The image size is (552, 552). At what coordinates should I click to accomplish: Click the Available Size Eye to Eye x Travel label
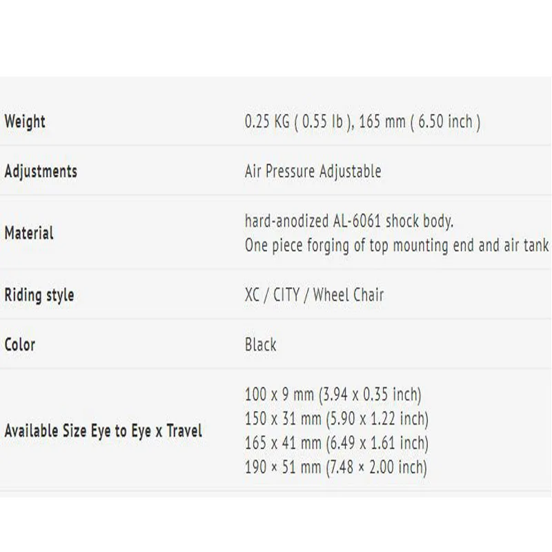pos(103,431)
